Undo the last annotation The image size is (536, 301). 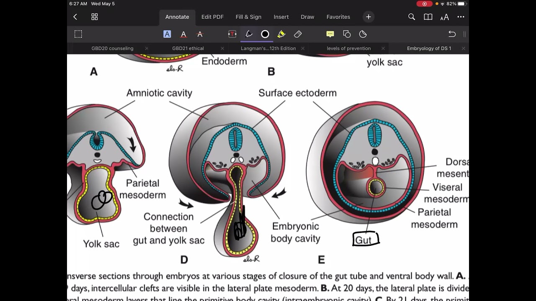[452, 34]
